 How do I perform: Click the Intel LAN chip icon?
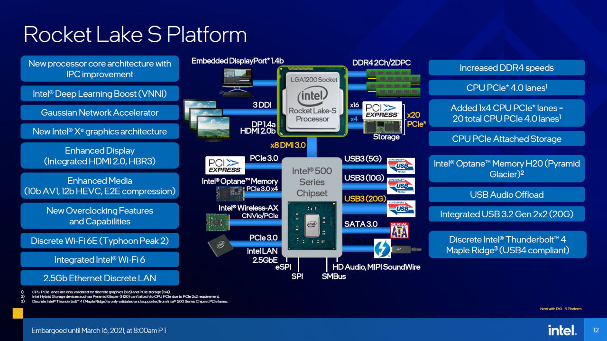(221, 245)
